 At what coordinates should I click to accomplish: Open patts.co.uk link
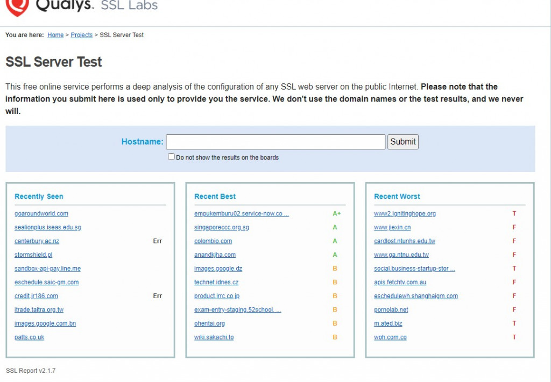pos(29,337)
